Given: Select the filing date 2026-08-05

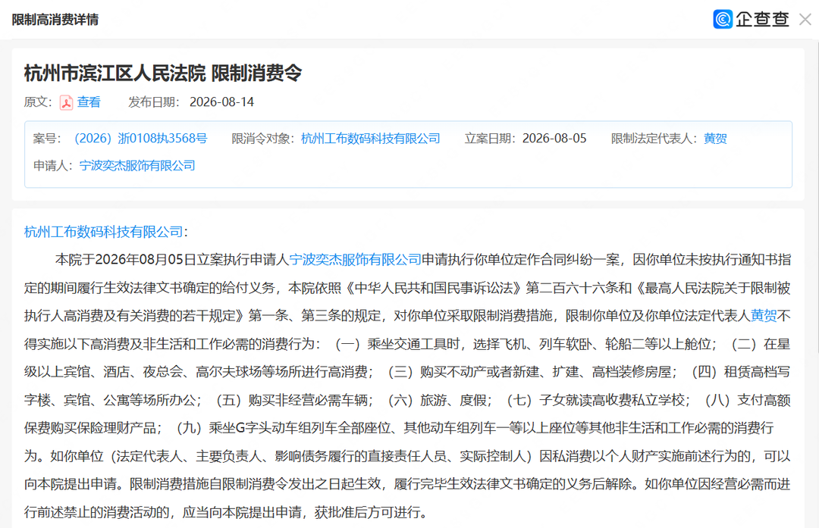Looking at the screenshot, I should [554, 139].
